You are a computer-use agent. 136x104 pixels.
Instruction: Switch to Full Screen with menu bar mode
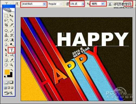[x=9, y=88]
